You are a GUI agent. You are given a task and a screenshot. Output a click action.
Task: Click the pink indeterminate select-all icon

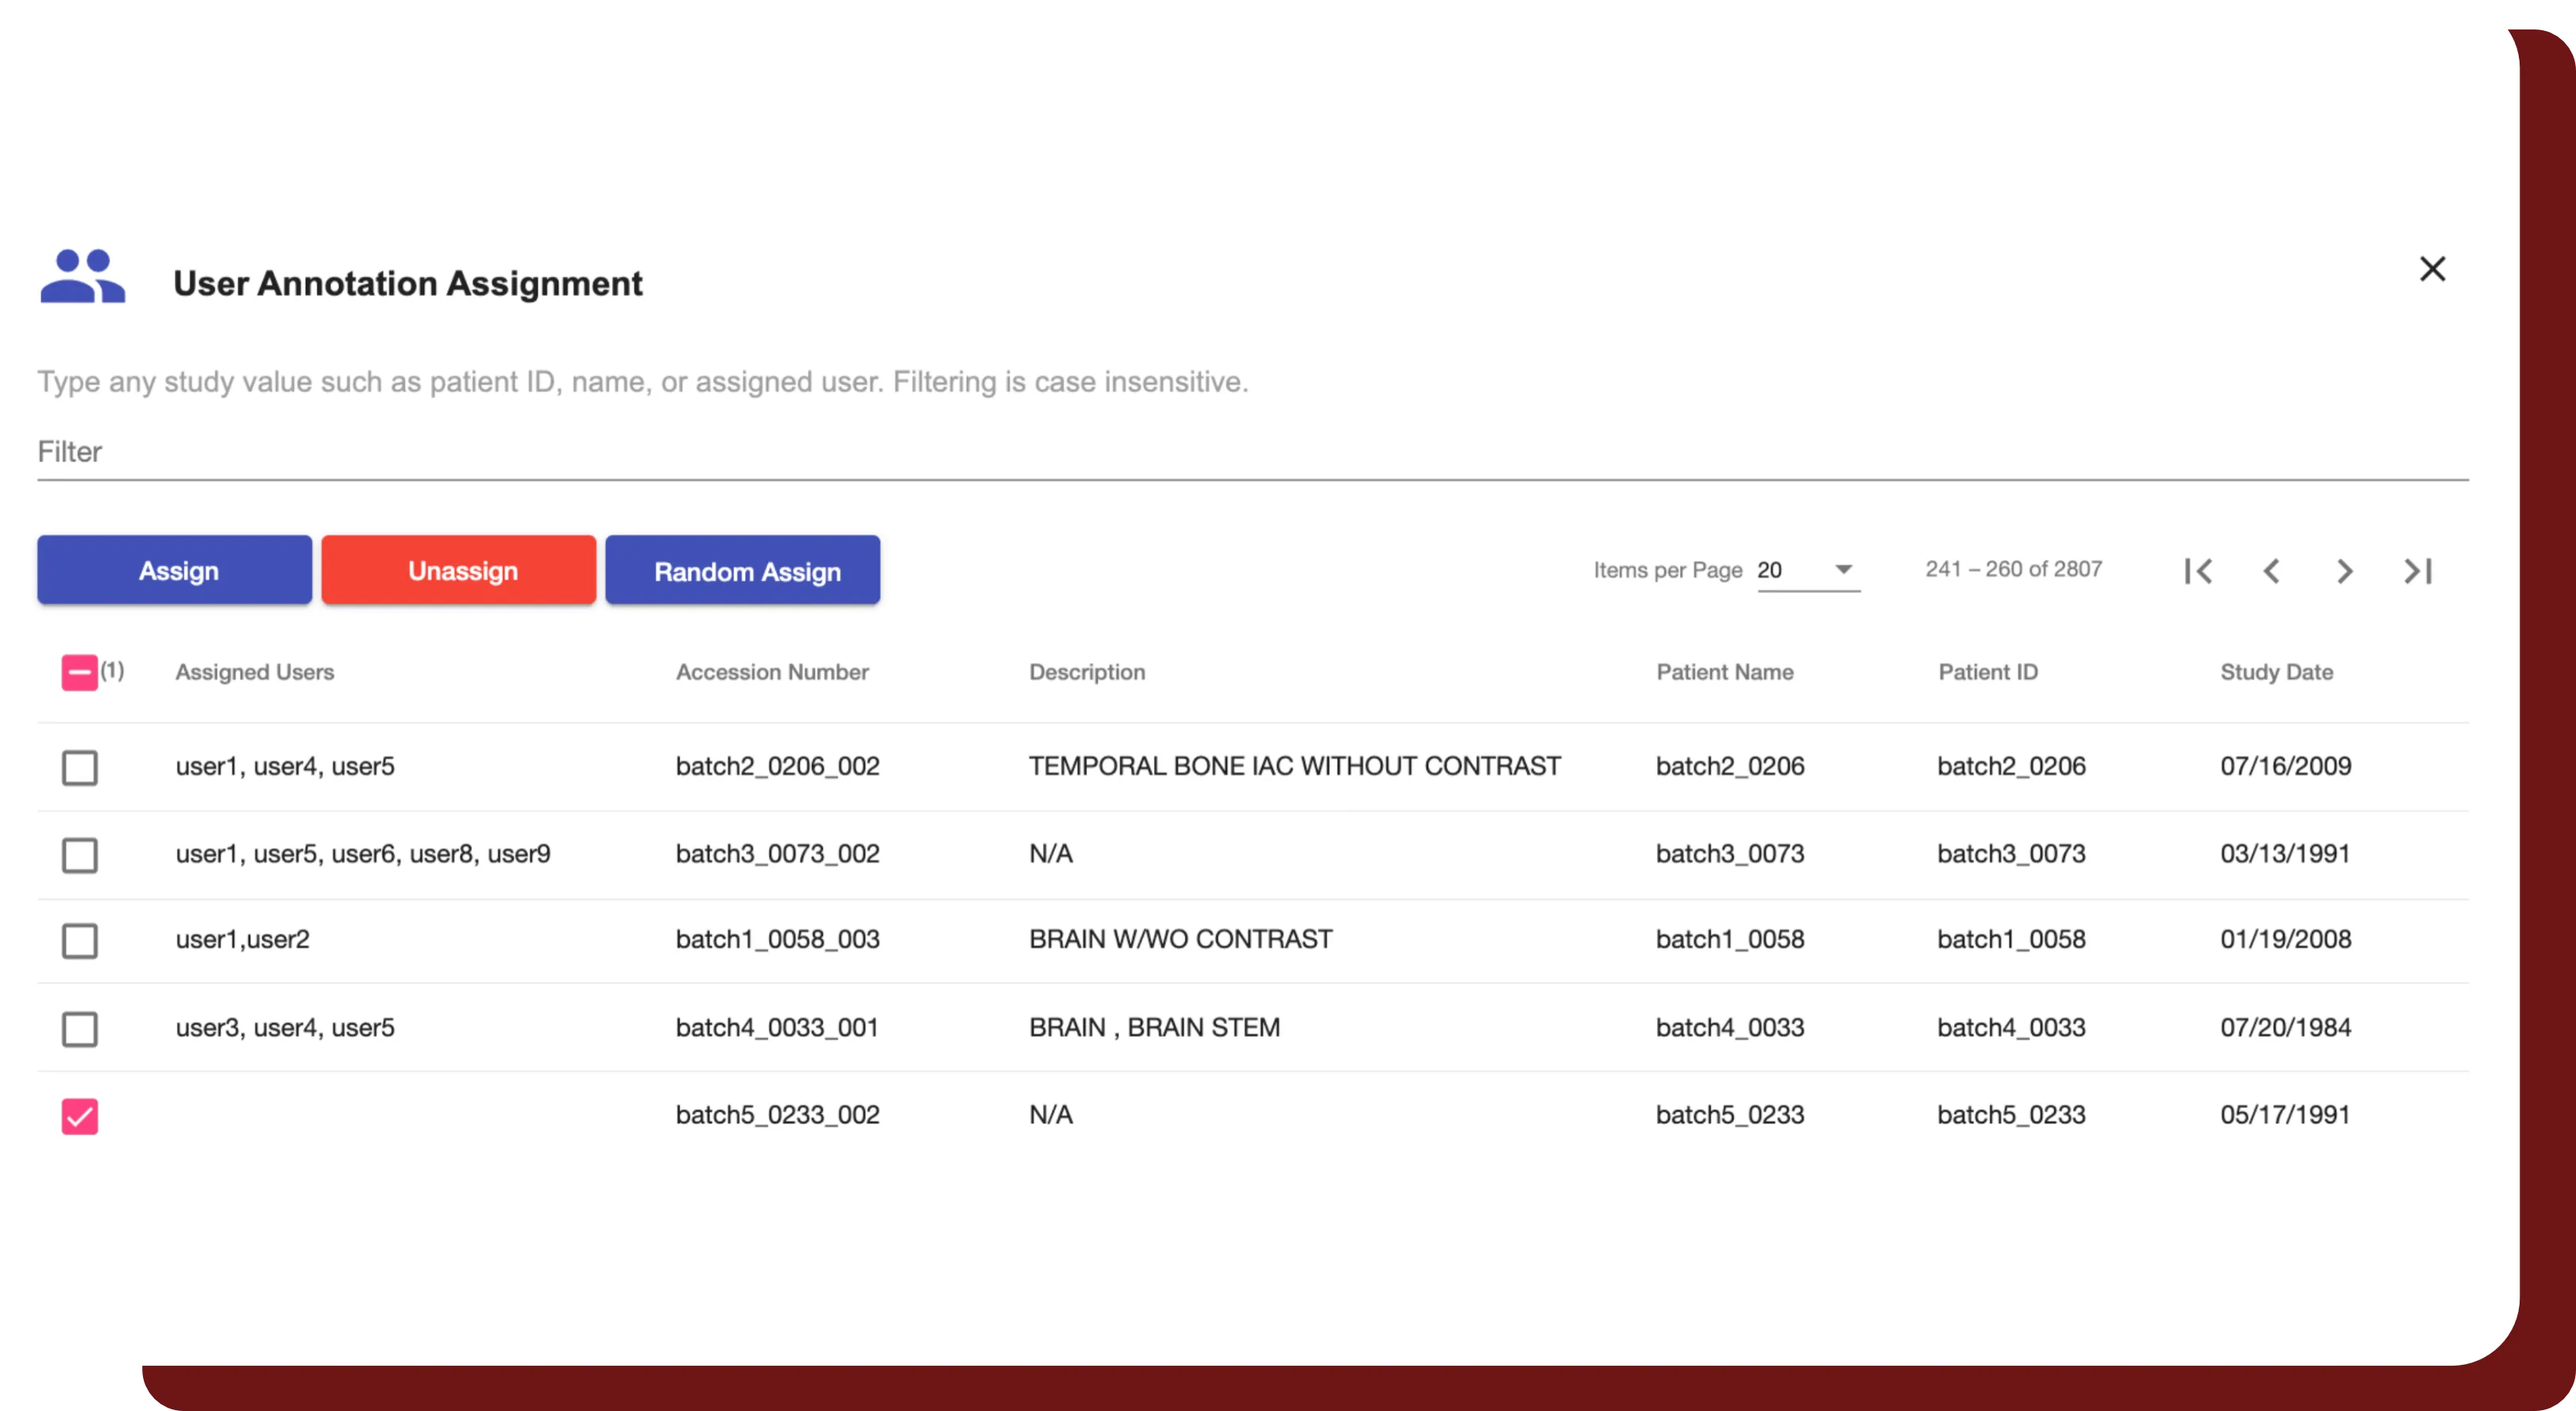click(x=79, y=672)
